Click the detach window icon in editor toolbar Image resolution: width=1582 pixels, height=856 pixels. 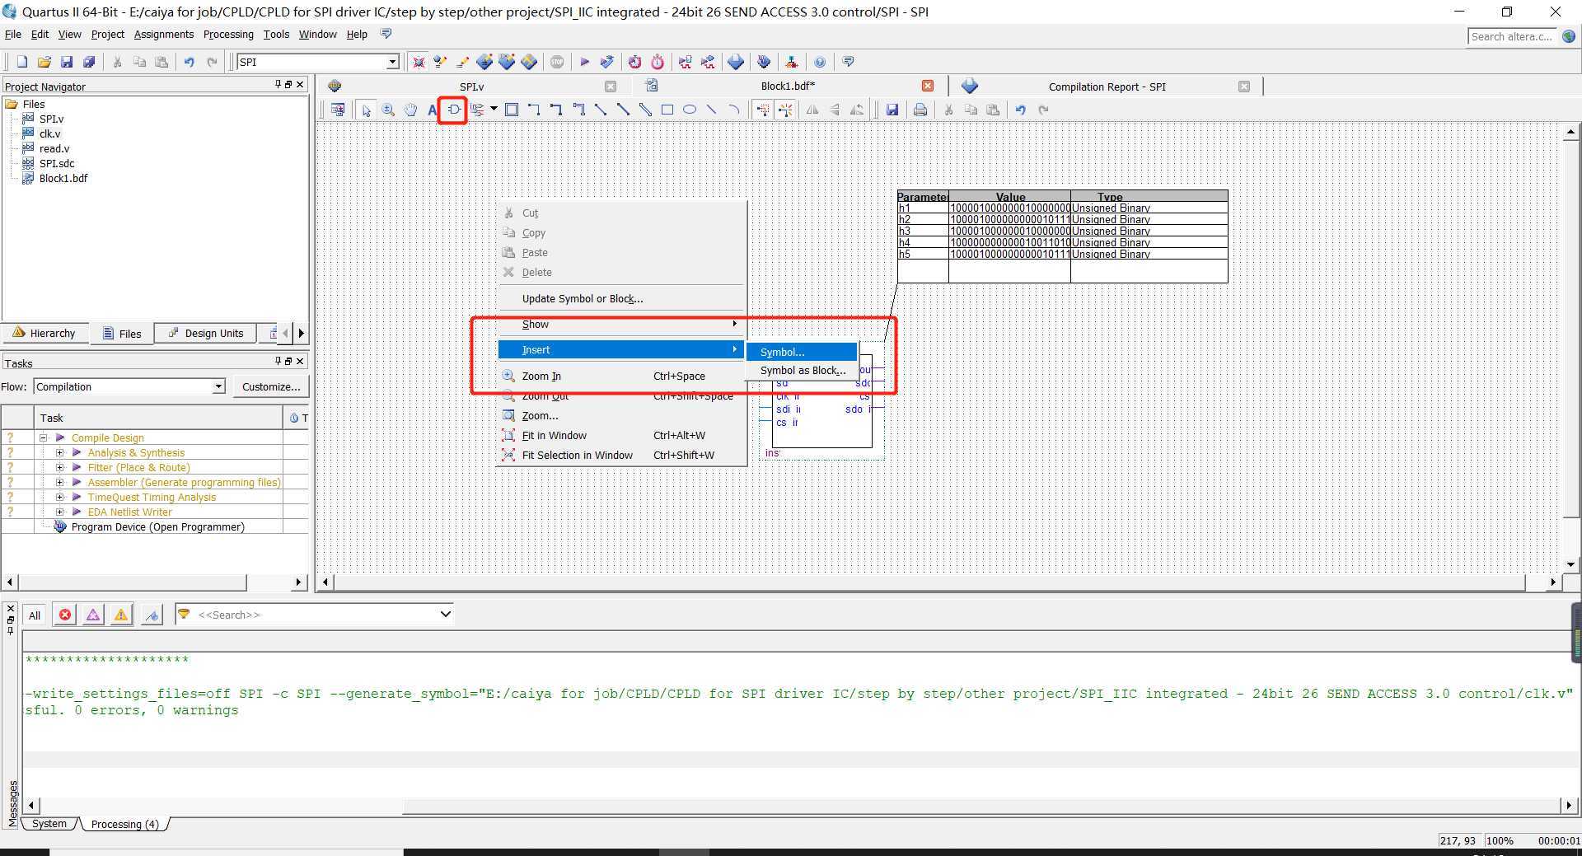[338, 110]
